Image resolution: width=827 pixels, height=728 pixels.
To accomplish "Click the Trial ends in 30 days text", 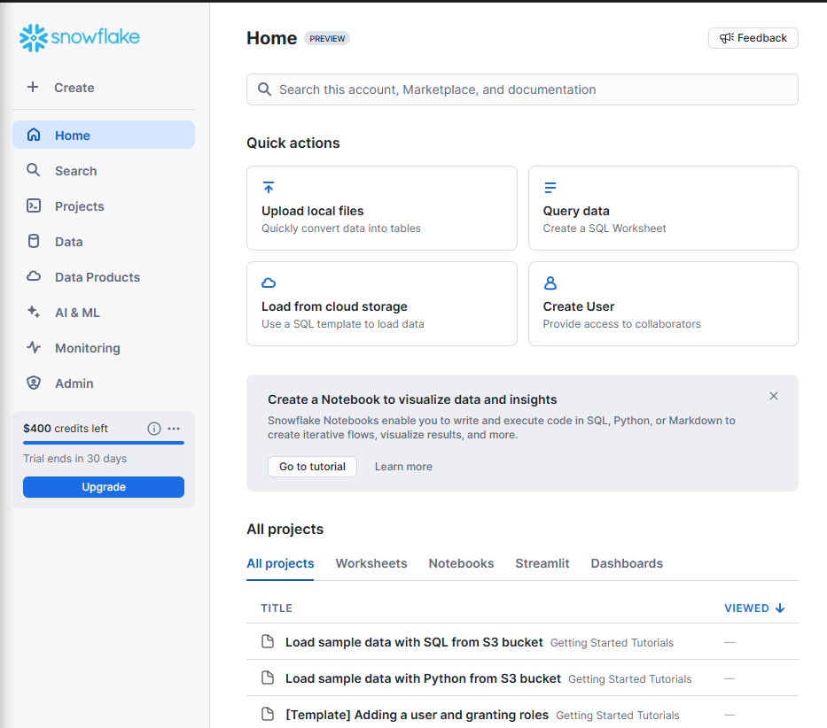I will (74, 459).
